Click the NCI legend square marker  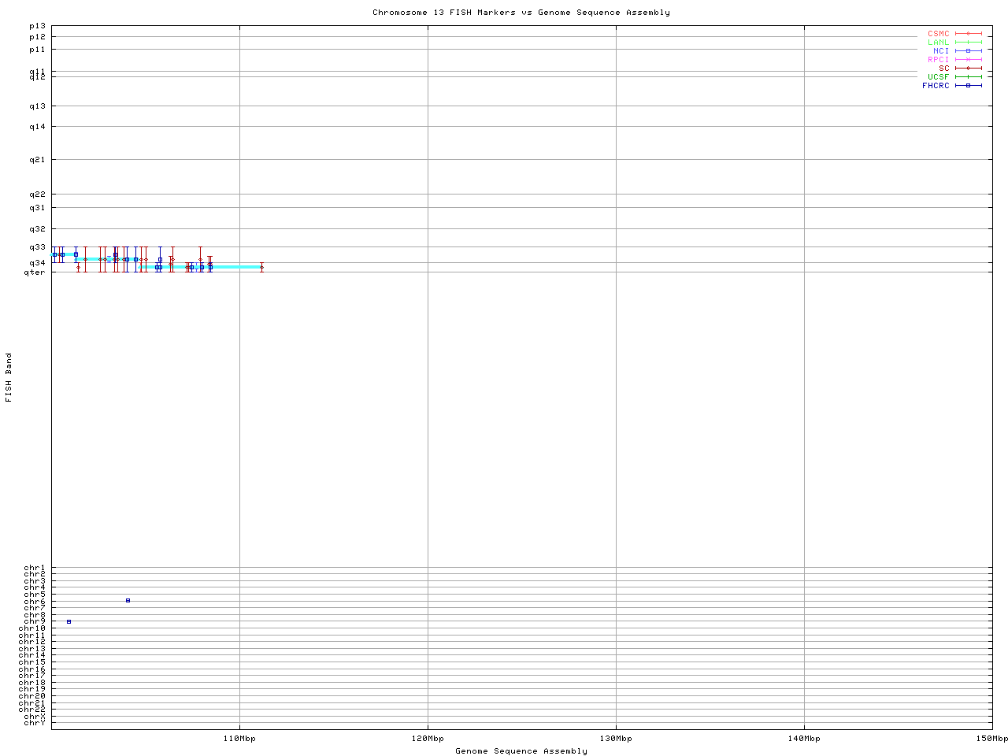(x=968, y=51)
